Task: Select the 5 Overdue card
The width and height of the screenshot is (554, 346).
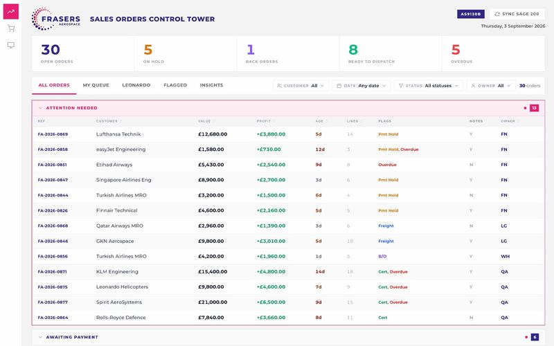Action: point(493,54)
